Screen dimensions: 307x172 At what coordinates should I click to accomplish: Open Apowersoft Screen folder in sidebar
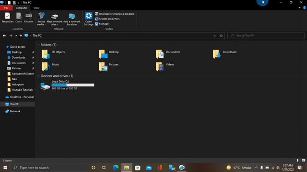click(21, 74)
